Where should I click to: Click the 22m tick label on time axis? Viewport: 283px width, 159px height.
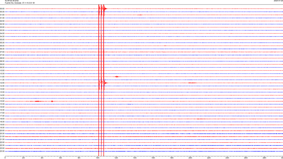click(209, 158)
